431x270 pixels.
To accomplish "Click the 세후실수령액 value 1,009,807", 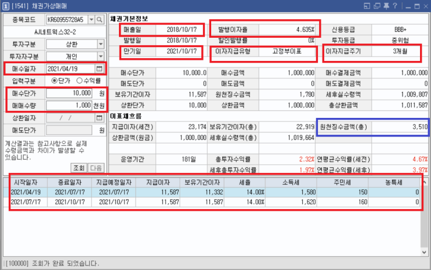I will click(414, 95).
